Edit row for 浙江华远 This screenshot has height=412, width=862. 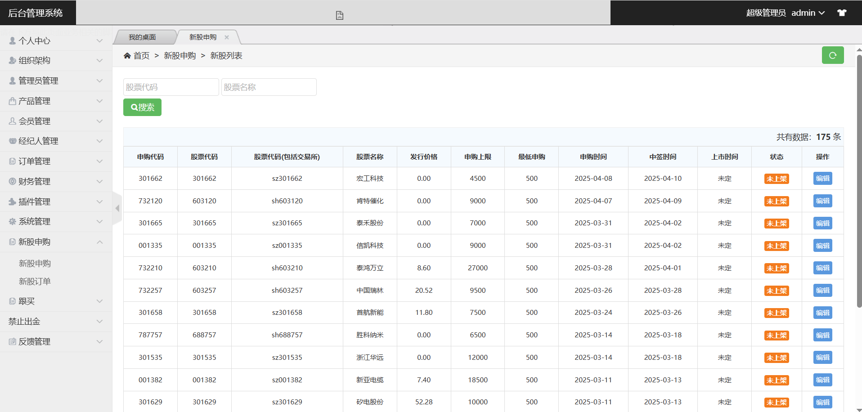click(x=822, y=358)
